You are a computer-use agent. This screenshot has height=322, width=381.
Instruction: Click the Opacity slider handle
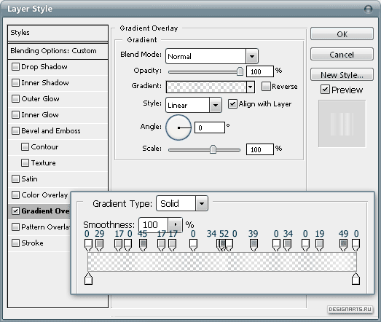[x=240, y=71]
